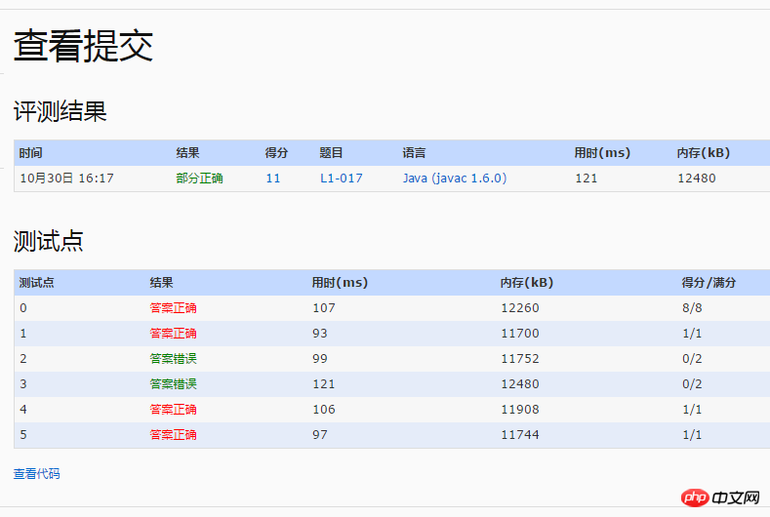The width and height of the screenshot is (770, 517).
Task: Click the 得分/满分 column header
Action: [x=709, y=283]
